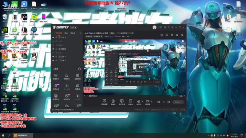Toggle visibility of 文本 4 layer

[x=53, y=53]
